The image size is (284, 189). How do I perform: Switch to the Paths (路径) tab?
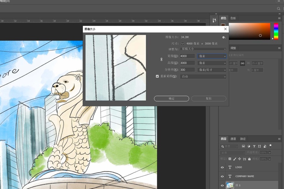point(243,139)
